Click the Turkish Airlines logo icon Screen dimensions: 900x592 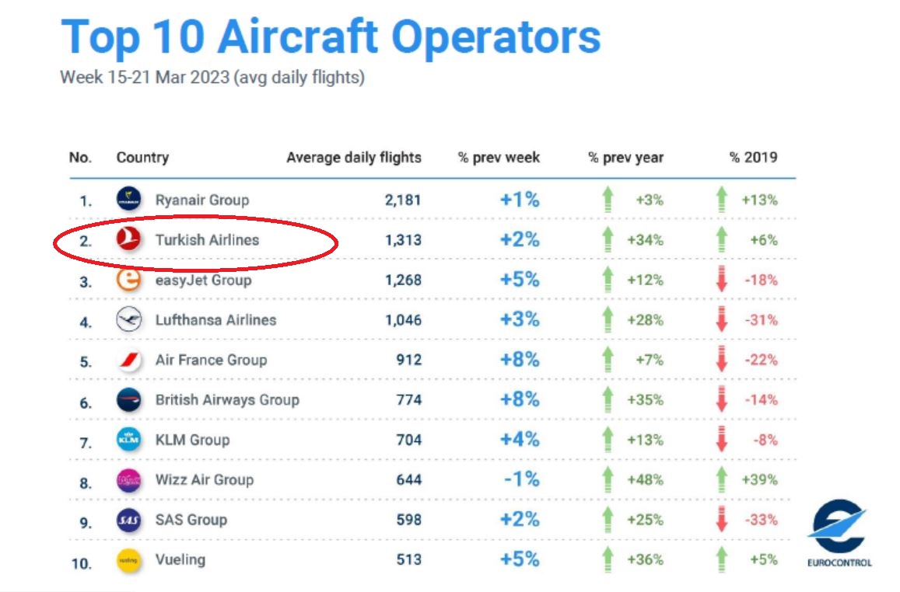pyautogui.click(x=128, y=240)
